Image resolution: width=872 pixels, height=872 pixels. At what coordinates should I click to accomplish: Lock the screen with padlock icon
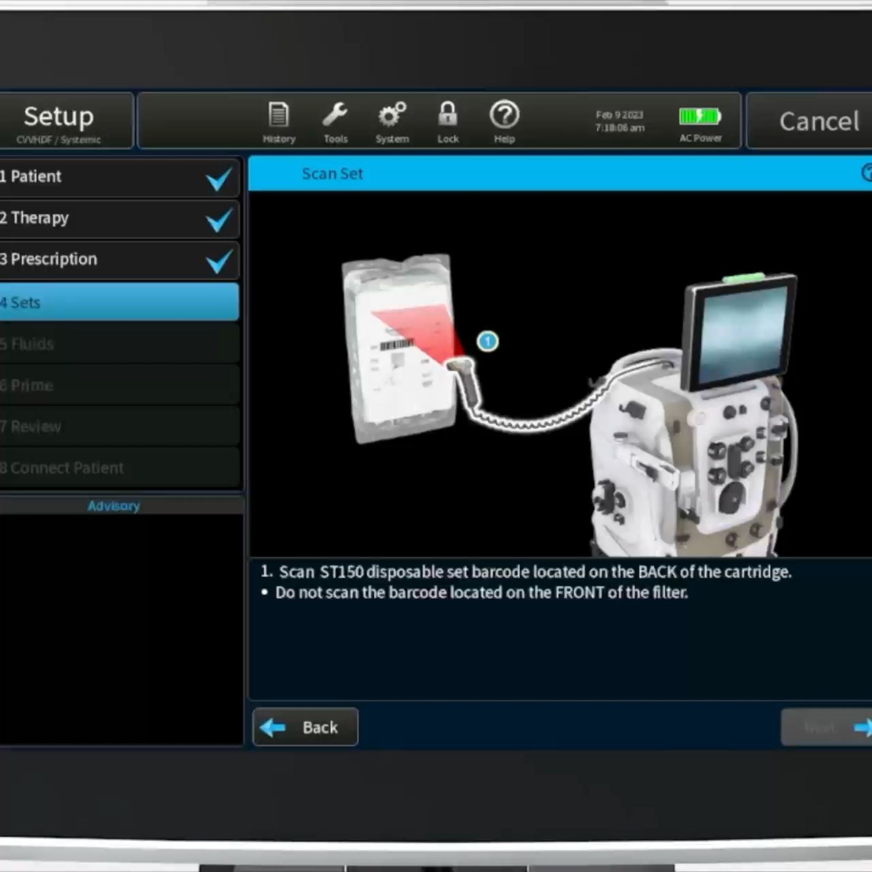448,122
